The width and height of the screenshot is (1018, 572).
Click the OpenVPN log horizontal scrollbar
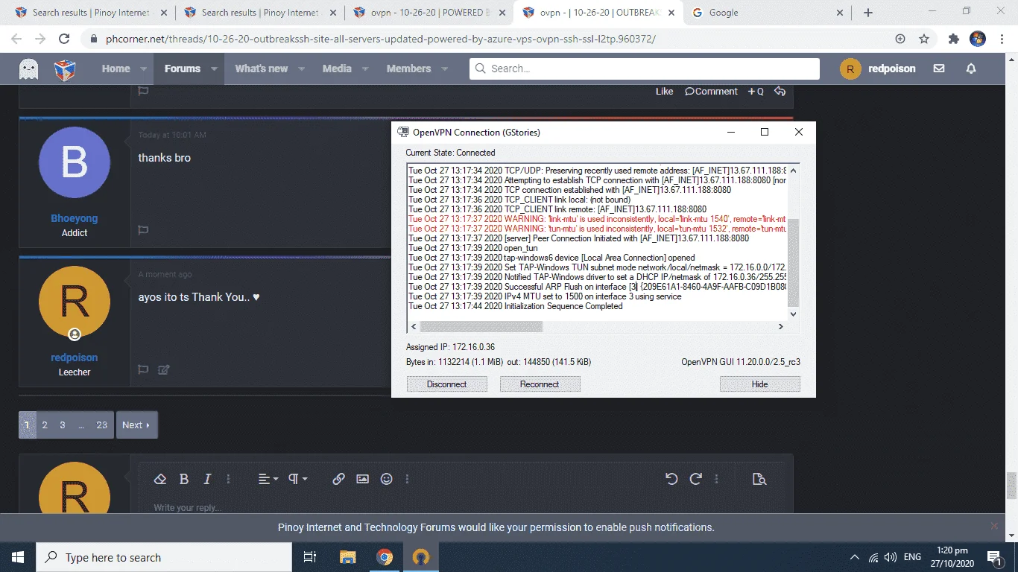(481, 326)
